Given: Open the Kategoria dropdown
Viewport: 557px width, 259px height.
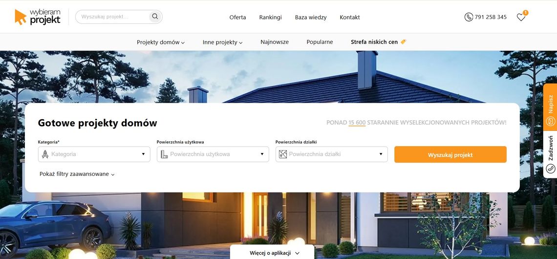Looking at the screenshot, I should pyautogui.click(x=94, y=154).
